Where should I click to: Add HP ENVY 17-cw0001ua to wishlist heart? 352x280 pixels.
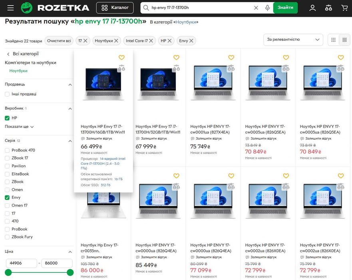pyautogui.click(x=231, y=58)
